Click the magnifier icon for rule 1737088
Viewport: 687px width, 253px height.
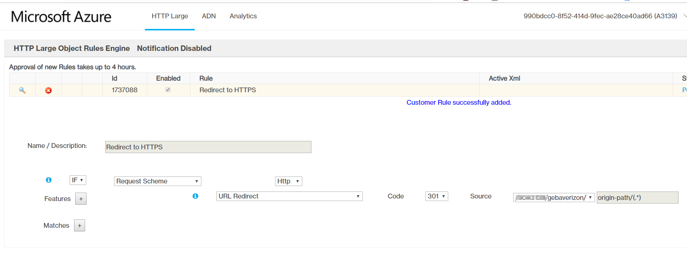[22, 90]
